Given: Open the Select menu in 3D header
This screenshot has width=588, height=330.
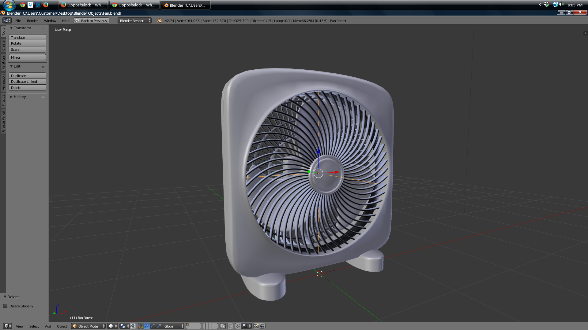Looking at the screenshot, I should (x=34, y=326).
